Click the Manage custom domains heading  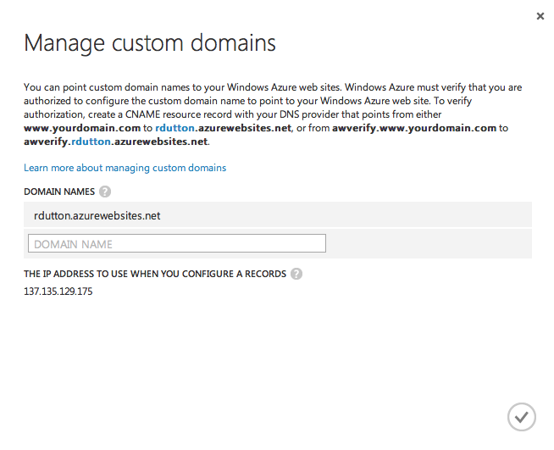tap(149, 44)
